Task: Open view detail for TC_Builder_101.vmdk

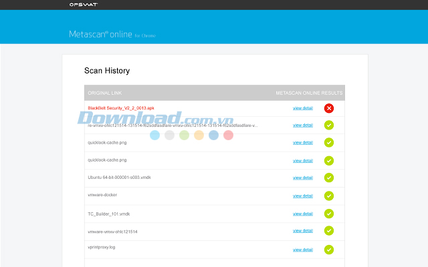Action: (x=303, y=214)
